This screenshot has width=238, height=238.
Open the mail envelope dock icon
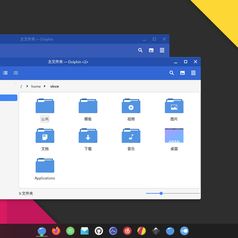[x=84, y=231]
